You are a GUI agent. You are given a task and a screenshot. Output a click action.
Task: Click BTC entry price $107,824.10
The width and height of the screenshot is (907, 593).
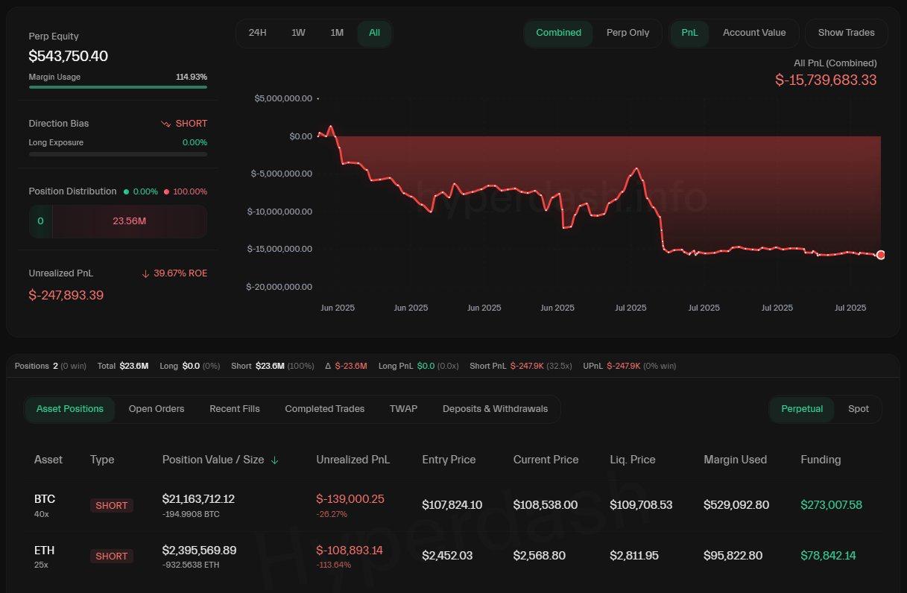pos(452,505)
